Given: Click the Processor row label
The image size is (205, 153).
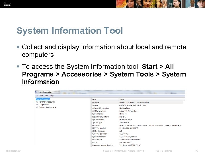Looking at the screenshot, I should coord(96,126).
